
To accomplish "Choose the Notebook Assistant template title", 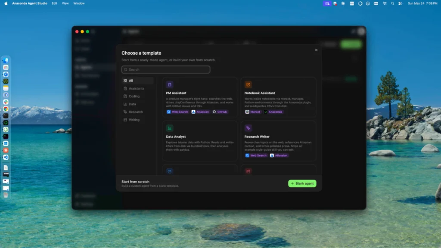I will pyautogui.click(x=260, y=93).
